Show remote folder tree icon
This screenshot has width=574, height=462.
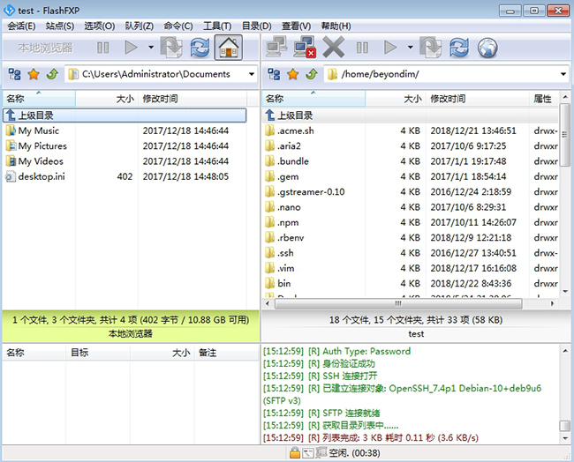click(274, 74)
